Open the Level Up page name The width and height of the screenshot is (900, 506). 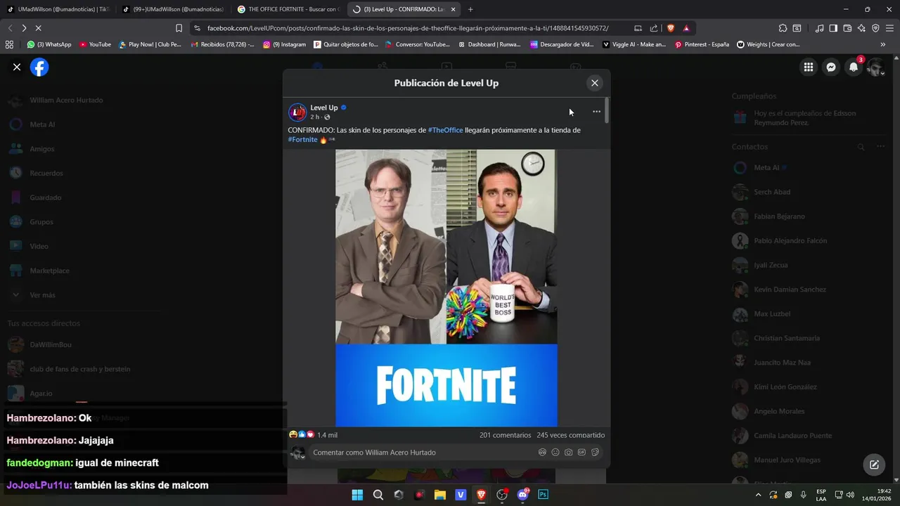coord(324,108)
